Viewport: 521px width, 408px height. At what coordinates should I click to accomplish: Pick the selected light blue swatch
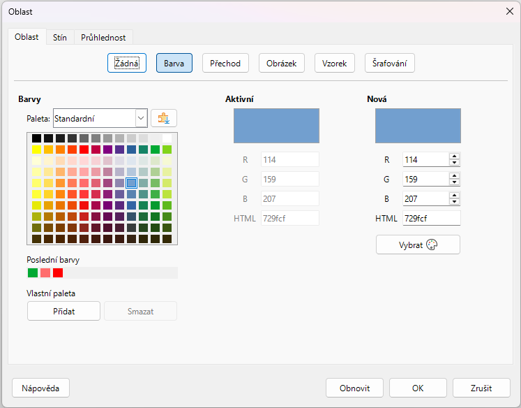pyautogui.click(x=132, y=183)
